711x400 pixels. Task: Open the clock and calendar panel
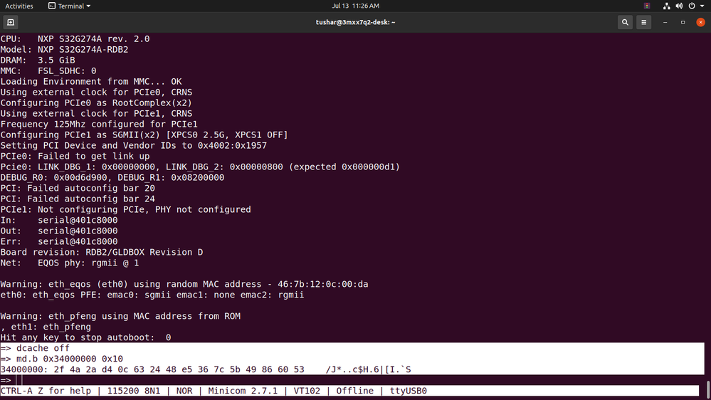356,6
